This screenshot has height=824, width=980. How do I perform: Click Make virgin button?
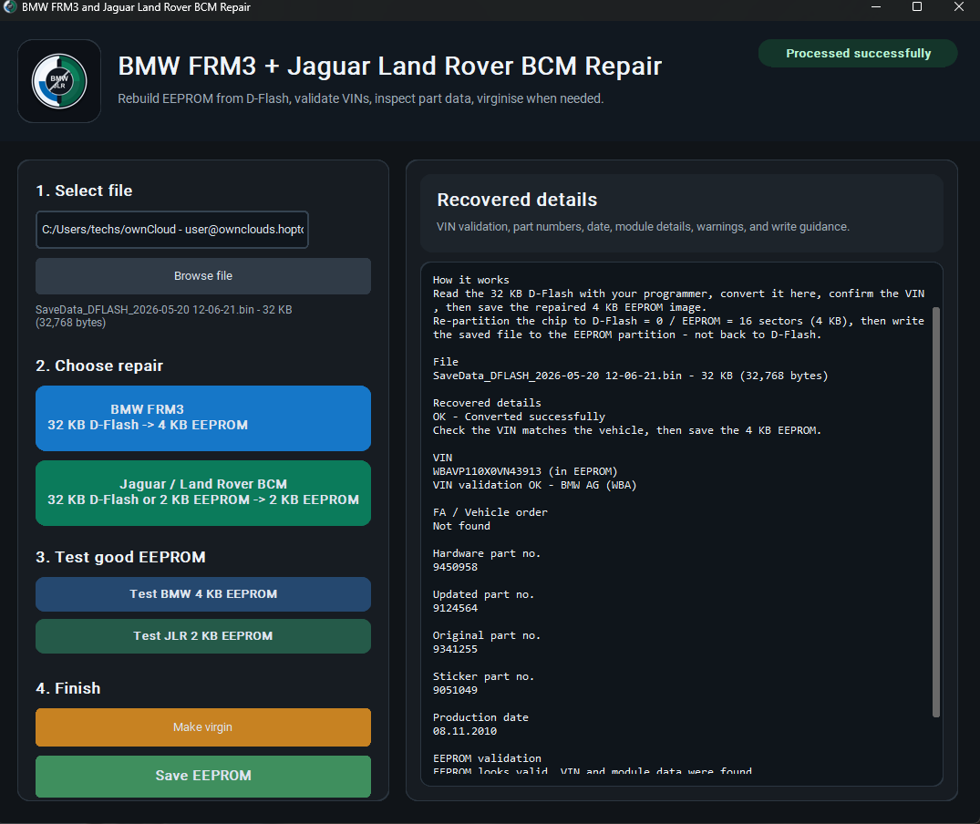[x=203, y=727]
